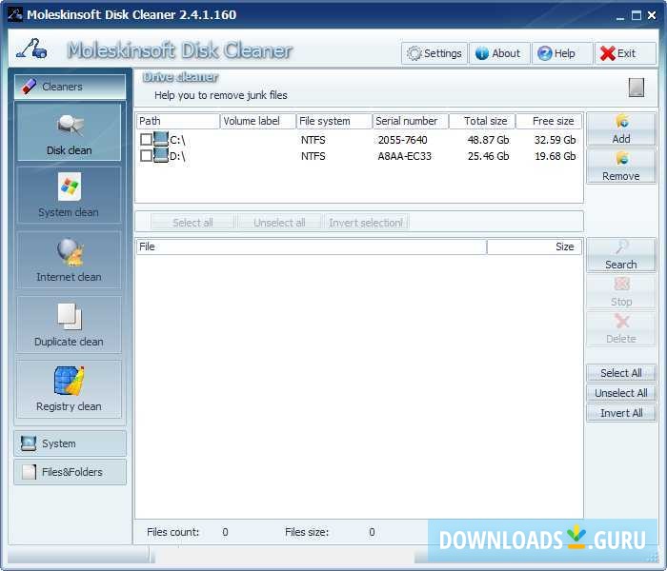The height and width of the screenshot is (571, 667).
Task: Click Unselect All on the right panel
Action: pyautogui.click(x=621, y=393)
